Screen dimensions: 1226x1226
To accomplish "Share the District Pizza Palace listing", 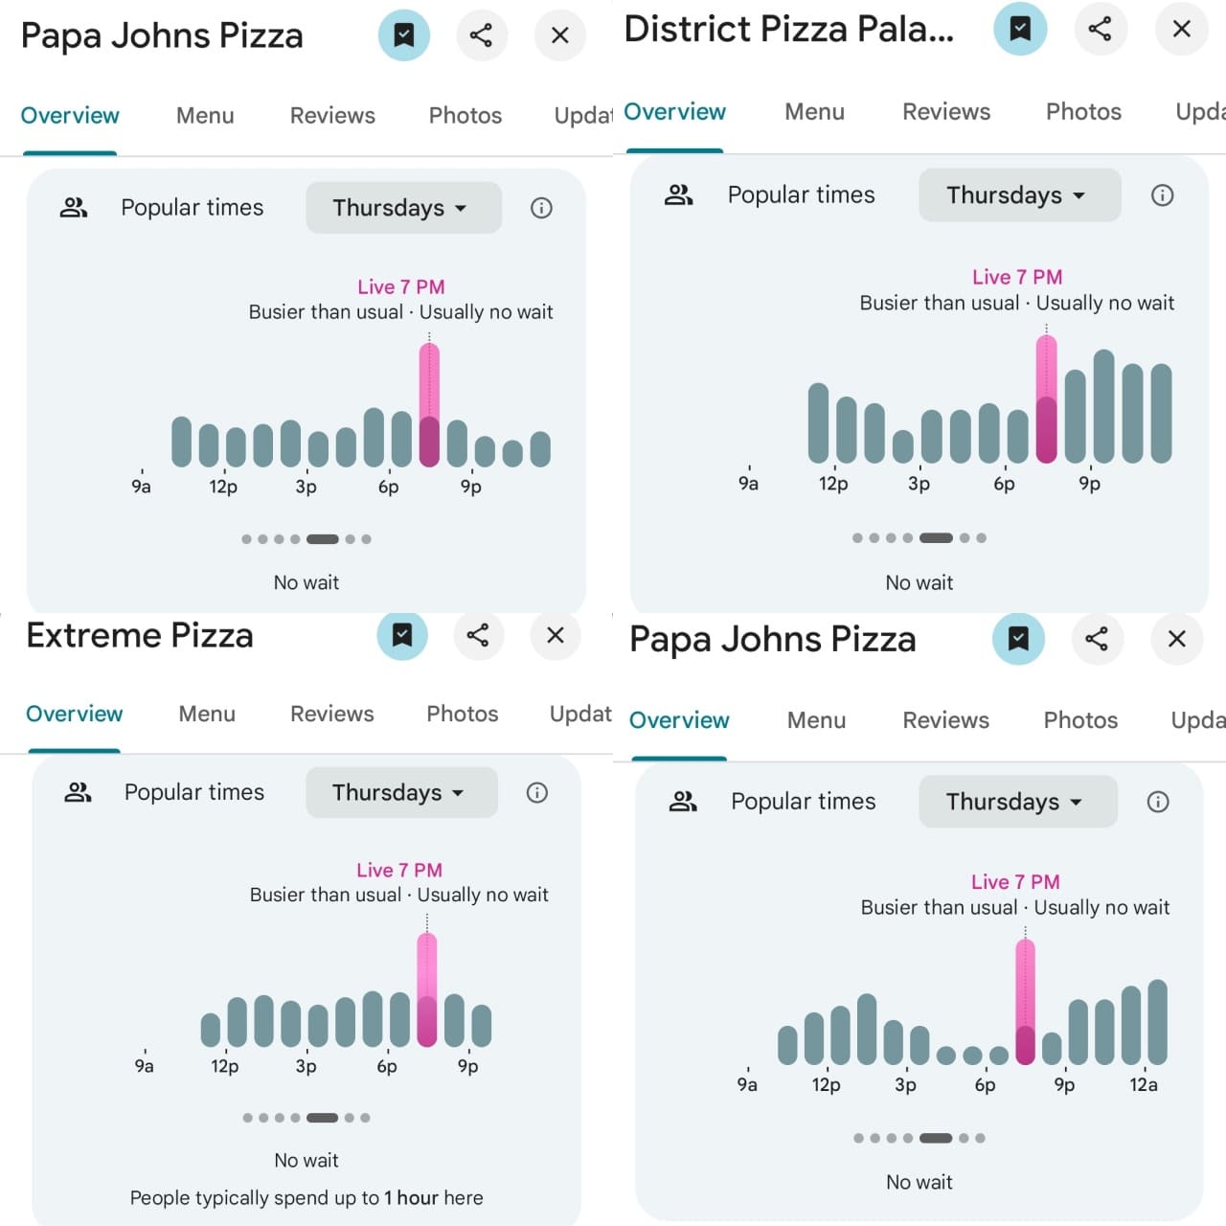I will click(1100, 29).
